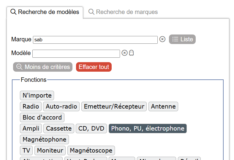Toggle the Radio function filter
234x160 pixels.
pos(31,106)
